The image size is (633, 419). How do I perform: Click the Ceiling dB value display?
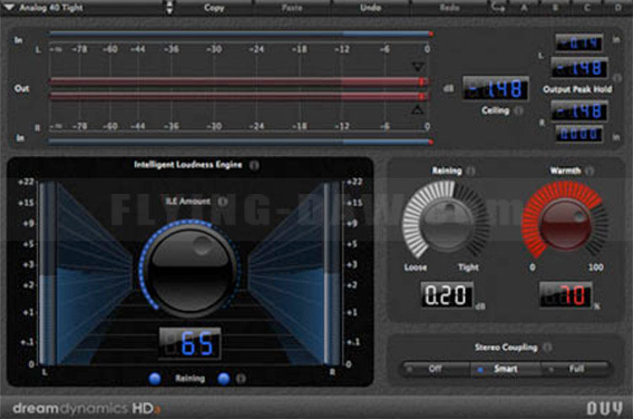pos(495,89)
